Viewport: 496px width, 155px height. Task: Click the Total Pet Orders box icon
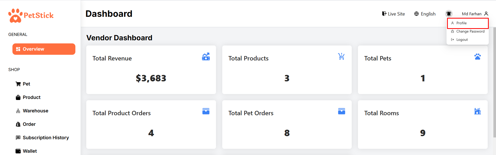(x=341, y=111)
